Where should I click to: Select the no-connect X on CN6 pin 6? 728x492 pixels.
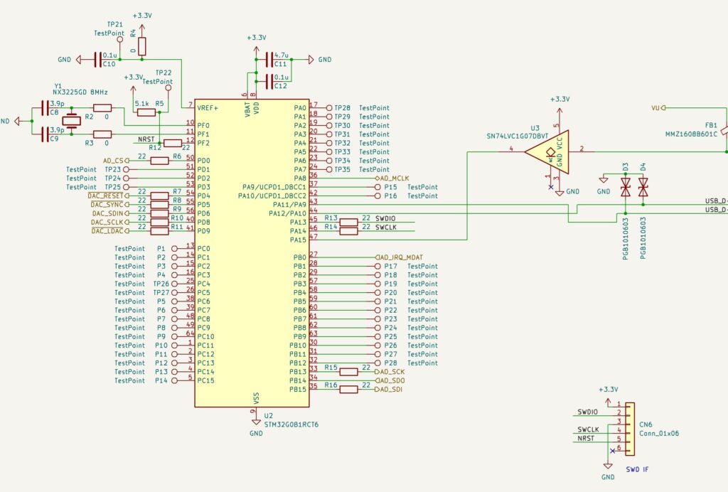[x=611, y=451]
